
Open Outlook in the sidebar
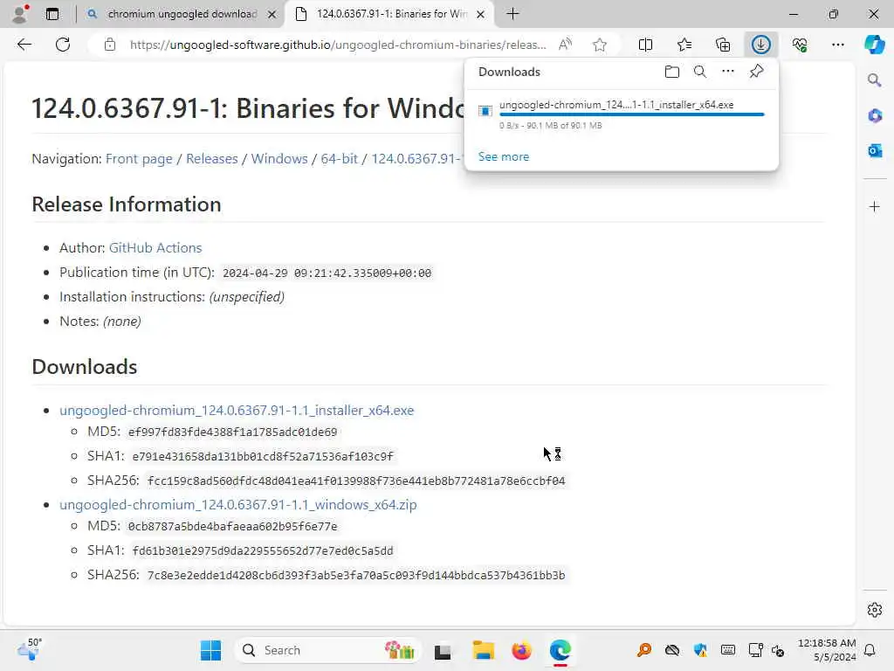click(x=875, y=150)
